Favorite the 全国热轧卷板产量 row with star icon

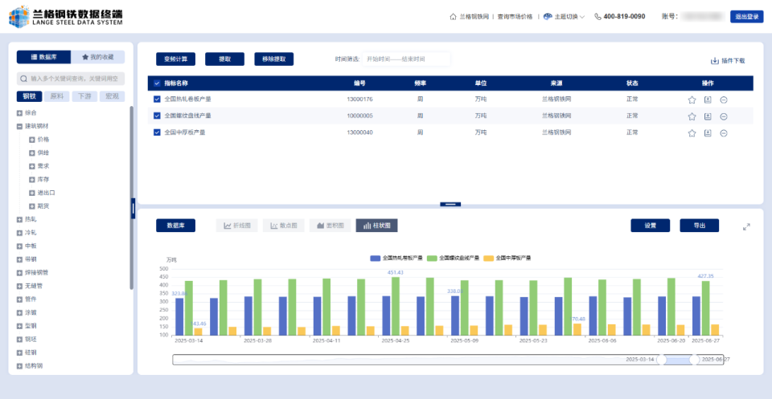692,100
